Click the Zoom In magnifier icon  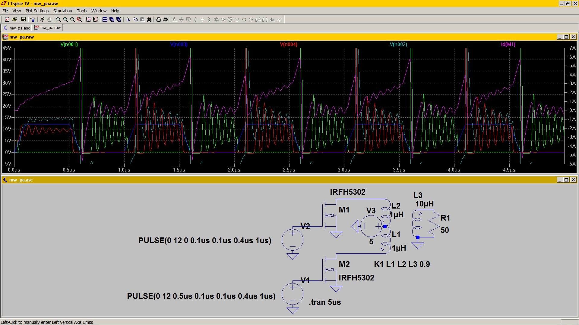(x=59, y=20)
